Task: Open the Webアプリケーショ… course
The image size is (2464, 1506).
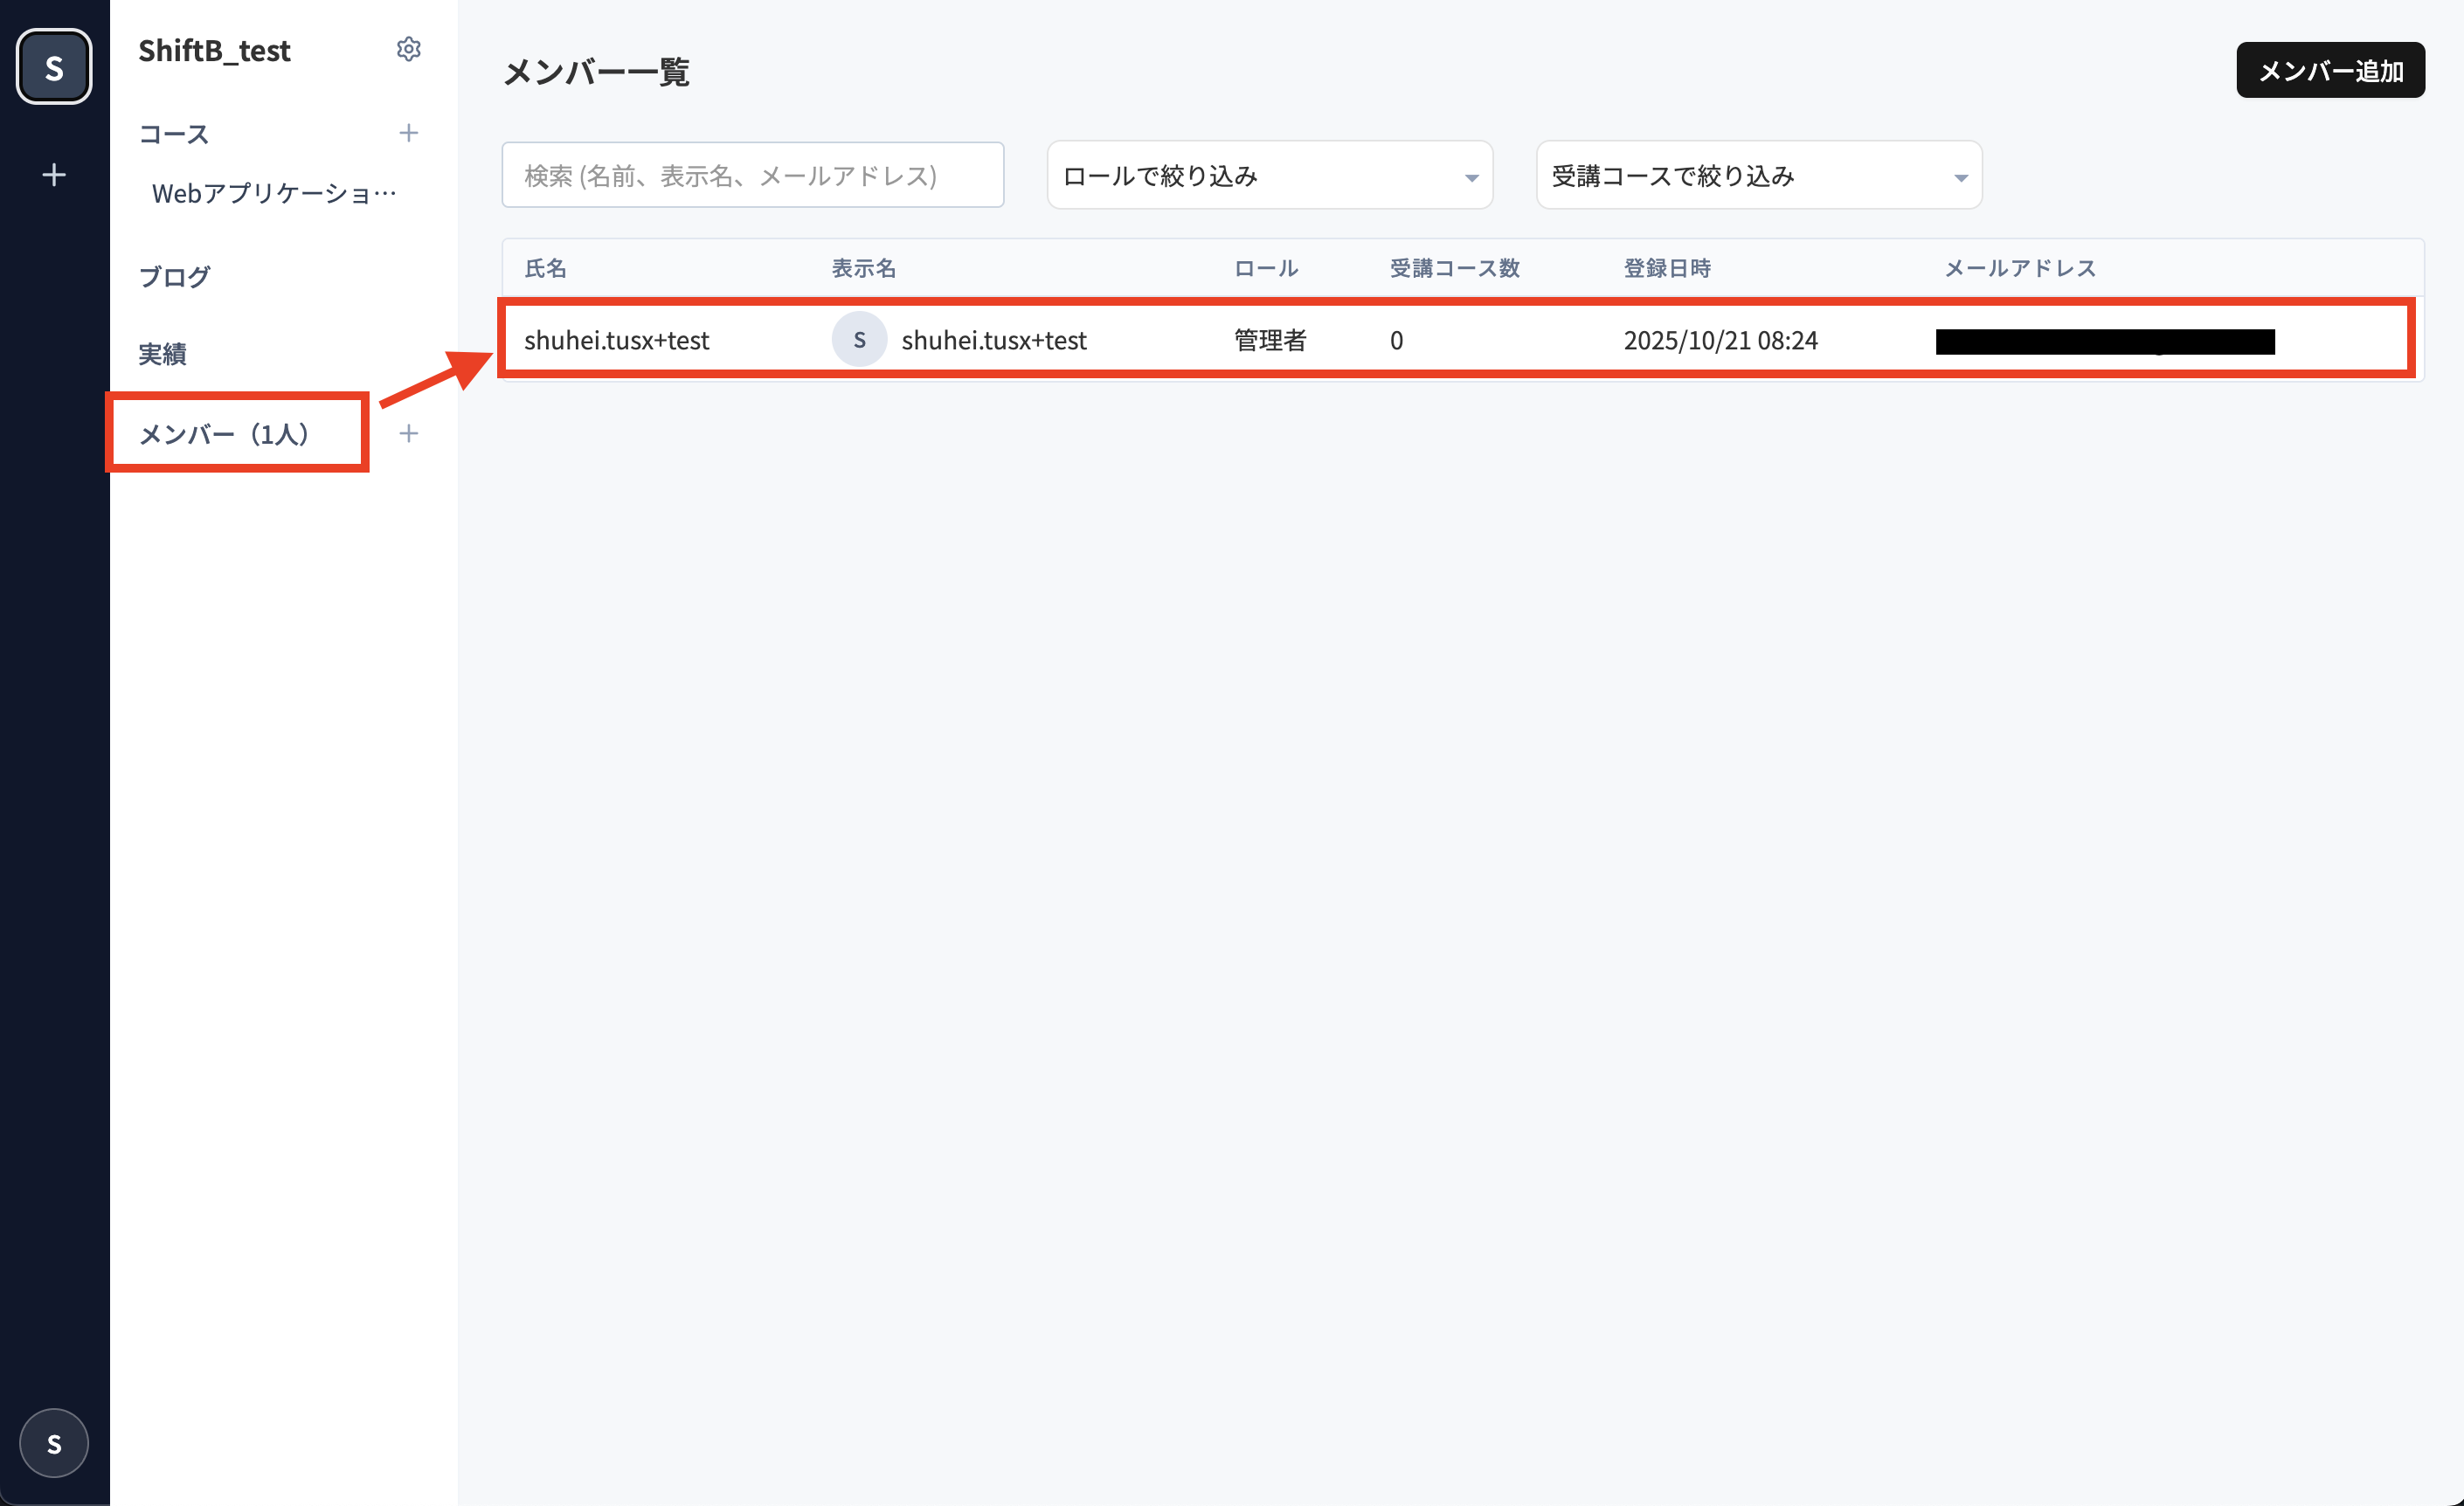Action: [x=273, y=193]
